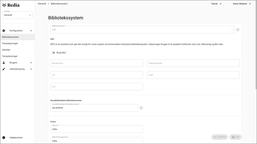257x144 pixels.
Task: Expand the Indholdsstyring section chevron
Action: click(x=31, y=69)
